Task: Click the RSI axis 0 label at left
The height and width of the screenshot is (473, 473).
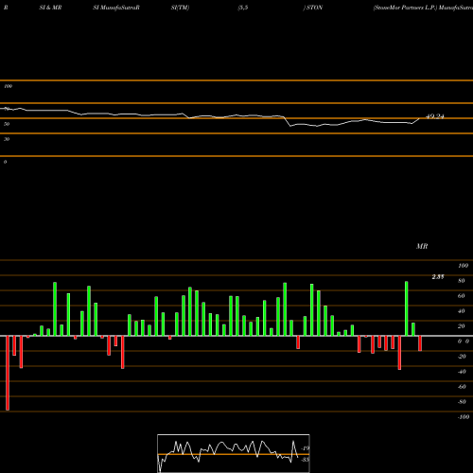Action: [5, 162]
